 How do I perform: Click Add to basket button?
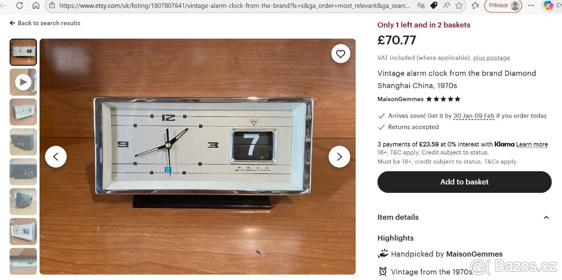(x=465, y=182)
